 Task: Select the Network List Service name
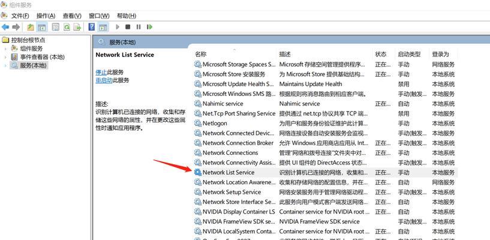[x=229, y=172]
